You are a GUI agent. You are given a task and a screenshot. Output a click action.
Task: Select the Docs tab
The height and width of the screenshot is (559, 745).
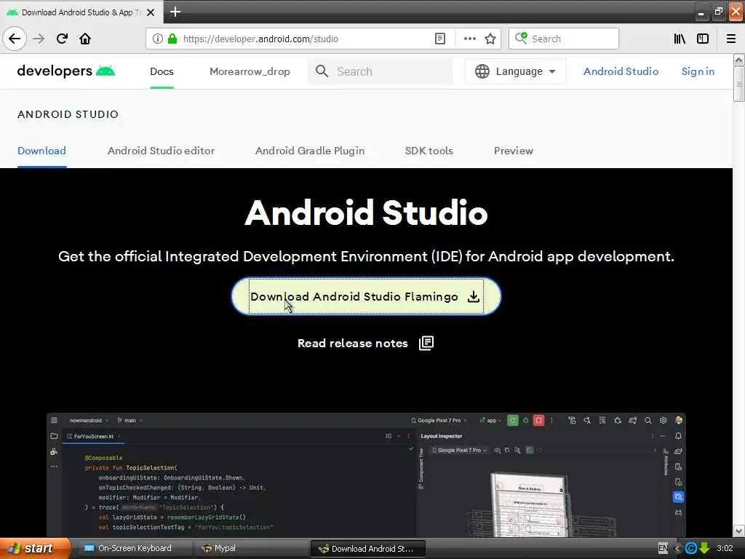tap(162, 71)
